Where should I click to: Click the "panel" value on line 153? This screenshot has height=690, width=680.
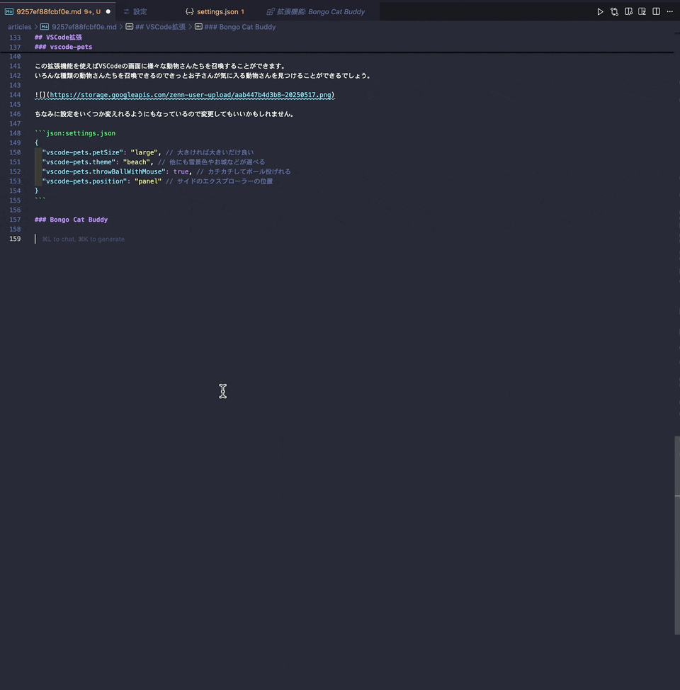(148, 182)
